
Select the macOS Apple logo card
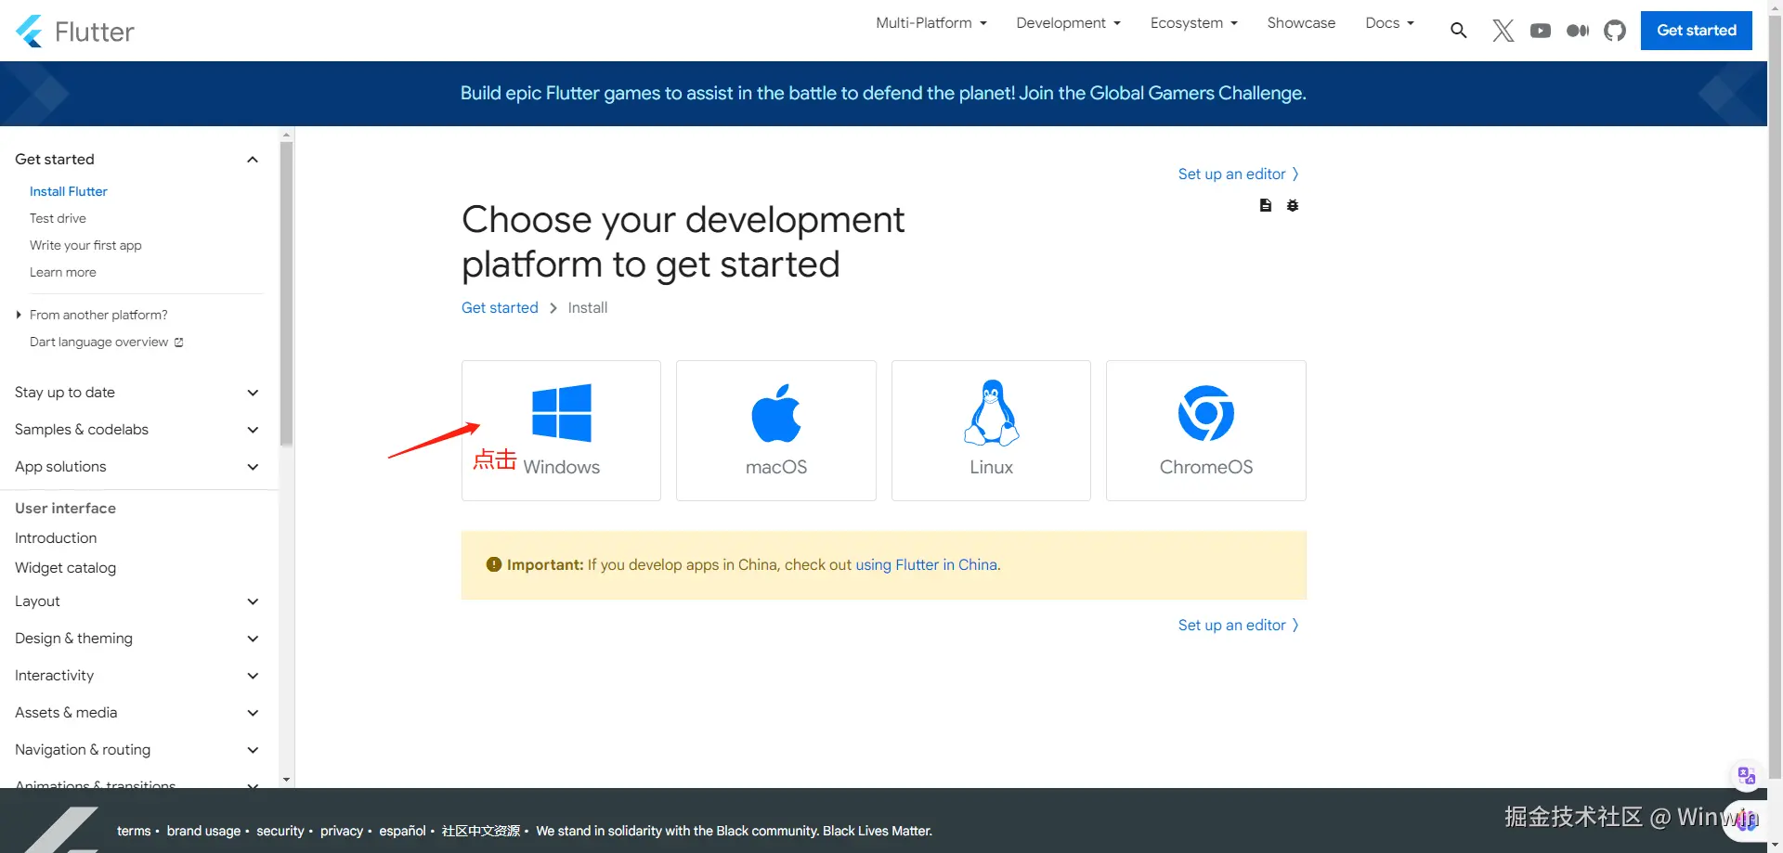[776, 431]
